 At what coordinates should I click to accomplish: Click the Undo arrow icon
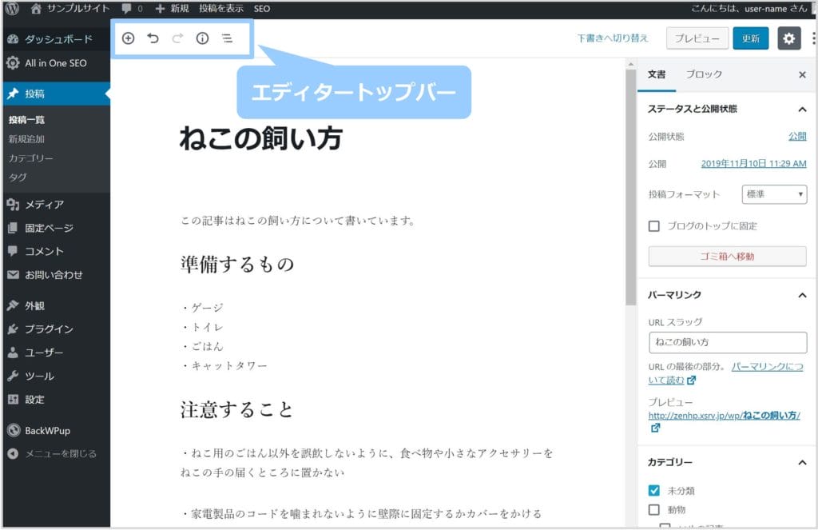[153, 38]
